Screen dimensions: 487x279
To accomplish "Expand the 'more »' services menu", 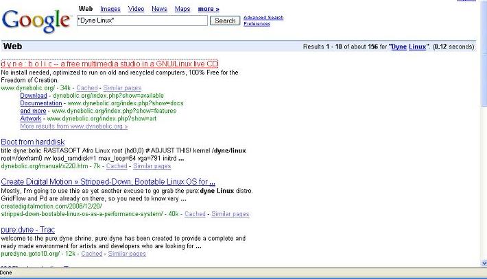I will [x=209, y=9].
